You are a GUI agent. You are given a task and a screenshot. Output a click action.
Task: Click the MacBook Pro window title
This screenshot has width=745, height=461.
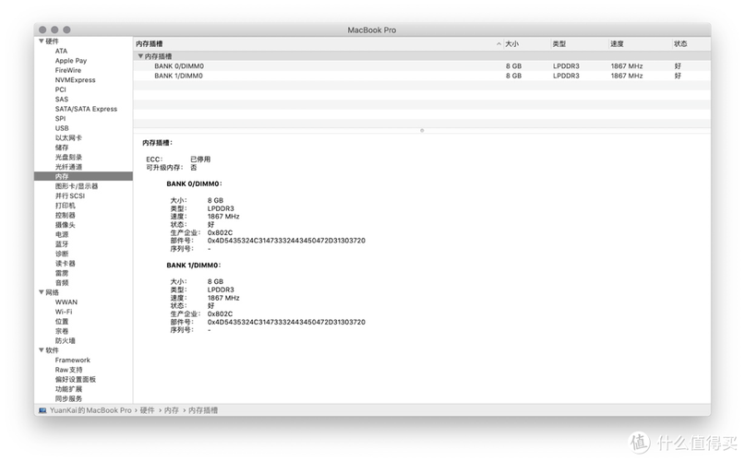(371, 30)
